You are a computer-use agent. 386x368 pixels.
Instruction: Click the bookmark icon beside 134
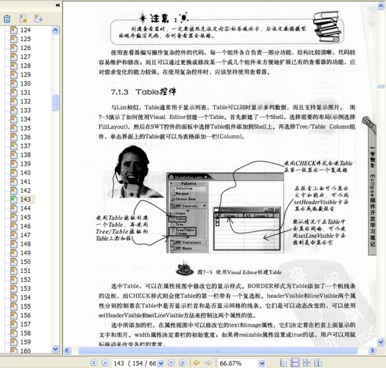point(14,119)
